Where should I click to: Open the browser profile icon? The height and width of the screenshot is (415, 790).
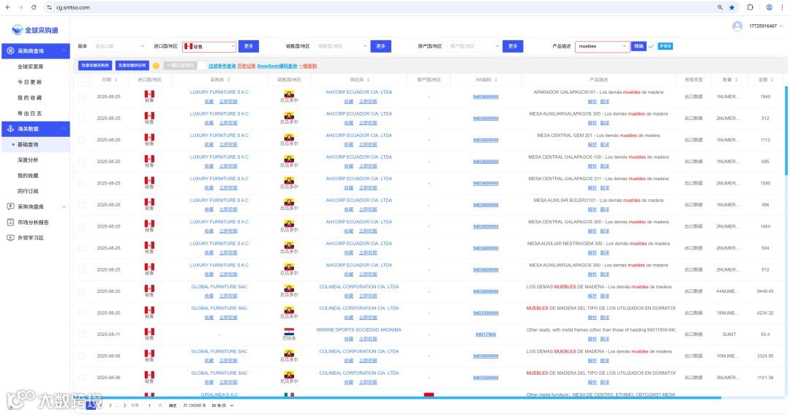click(x=770, y=7)
